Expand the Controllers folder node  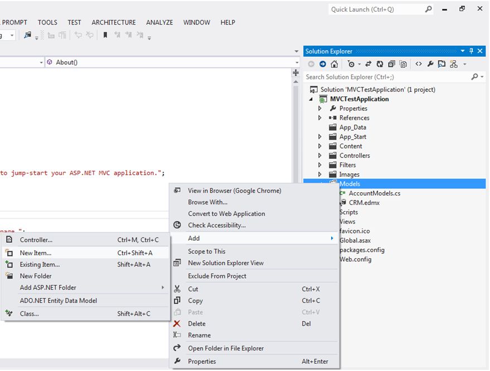click(320, 155)
